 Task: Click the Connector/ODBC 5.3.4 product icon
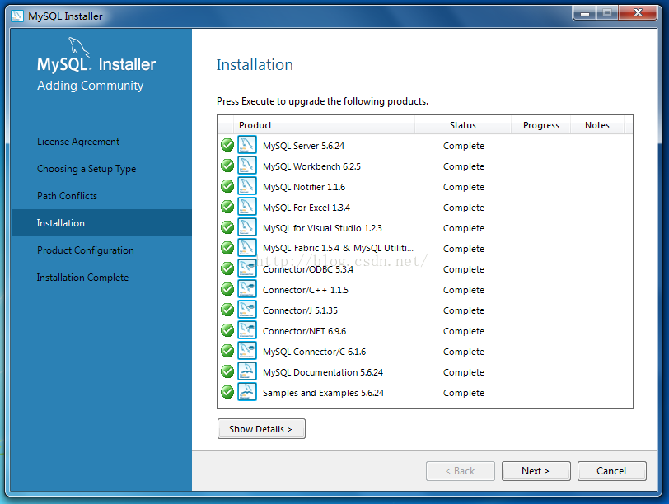coord(247,269)
